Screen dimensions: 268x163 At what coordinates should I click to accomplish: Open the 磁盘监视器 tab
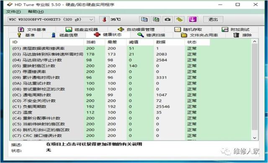(82, 30)
